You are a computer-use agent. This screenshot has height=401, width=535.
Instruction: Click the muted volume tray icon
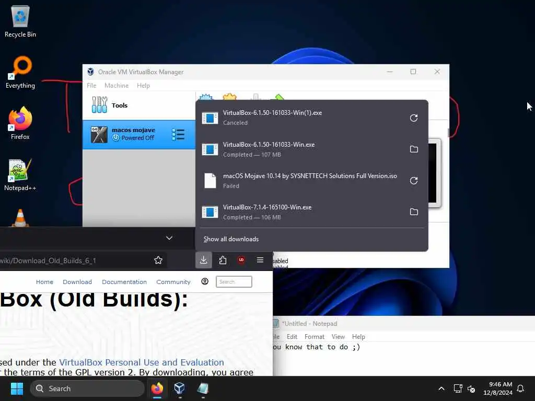[471, 388]
